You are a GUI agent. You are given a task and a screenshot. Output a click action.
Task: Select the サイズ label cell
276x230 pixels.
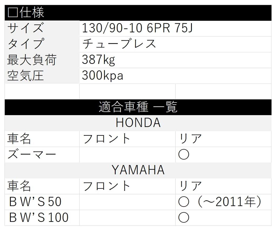[x=25, y=28]
